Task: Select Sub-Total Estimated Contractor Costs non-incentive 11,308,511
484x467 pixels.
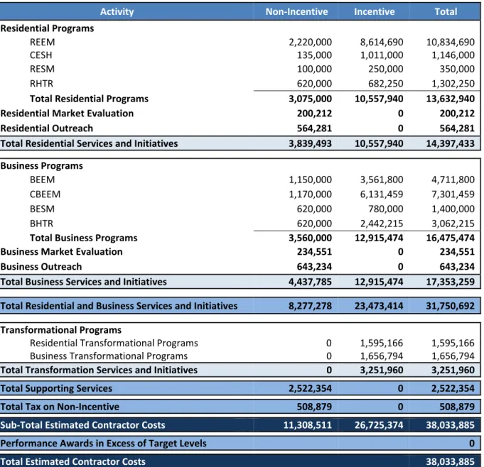Action: [x=308, y=425]
